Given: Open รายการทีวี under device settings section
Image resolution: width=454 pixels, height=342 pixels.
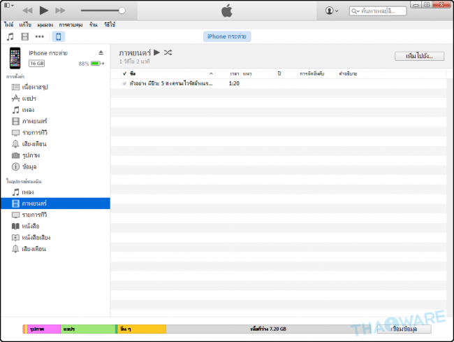Looking at the screenshot, I should point(29,133).
